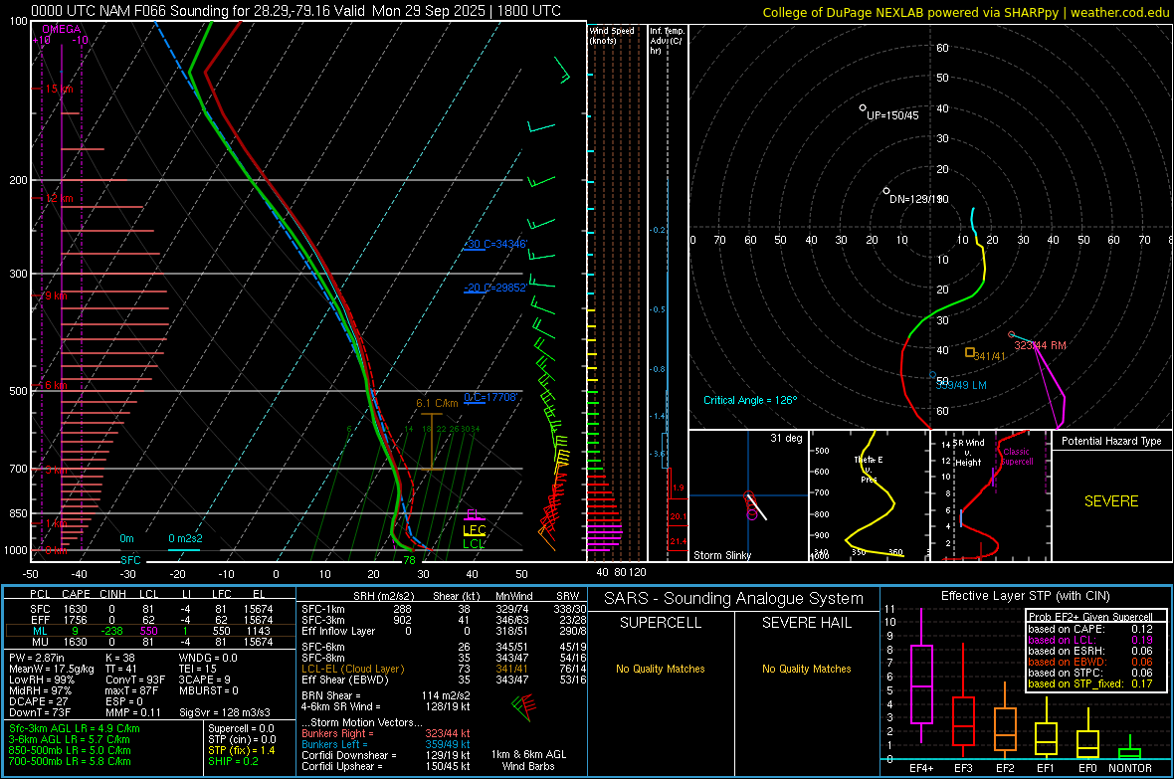Viewport: 1174px width, 779px height.
Task: Click the Potential Hazard Type heading
Action: tap(1112, 441)
